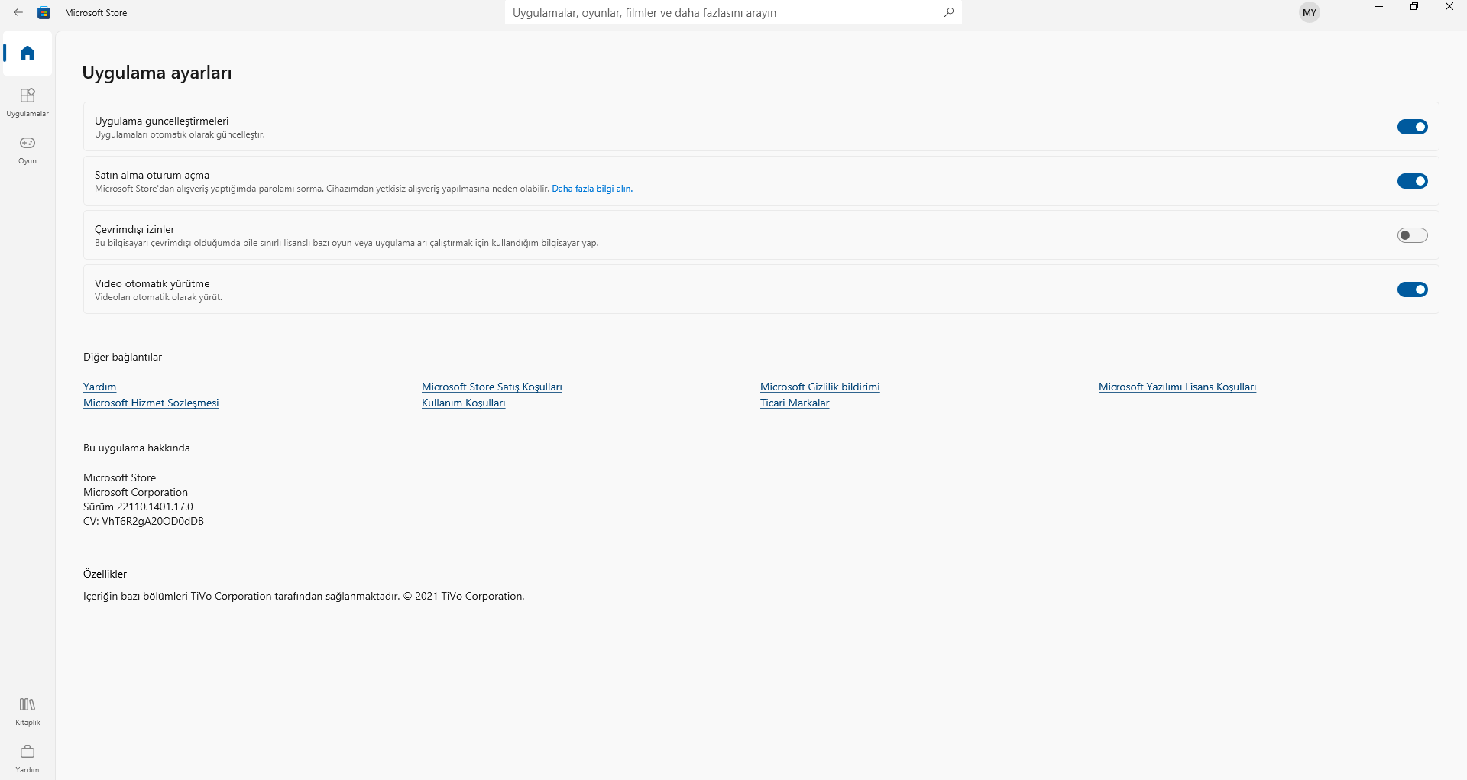The image size is (1467, 780).
Task: Open the Yardım link under Diğer bağlantılar
Action: [x=100, y=387]
